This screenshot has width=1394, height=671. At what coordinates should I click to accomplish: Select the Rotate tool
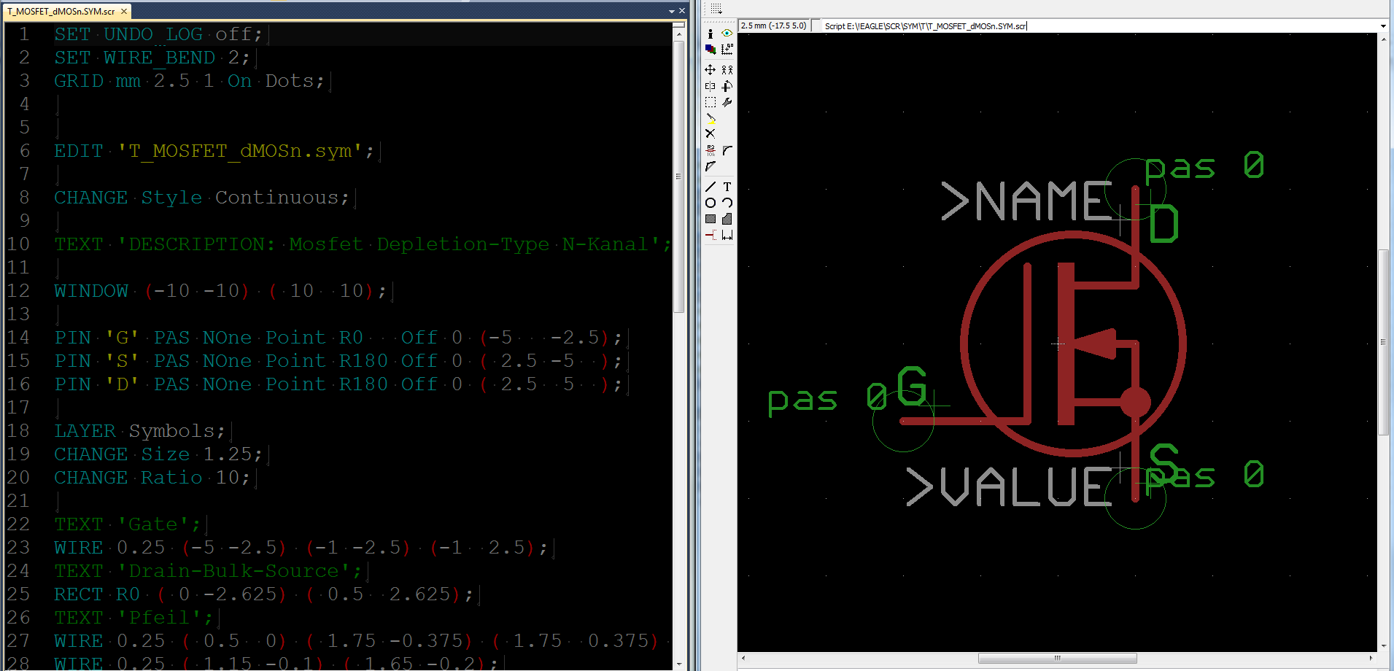tap(727, 86)
